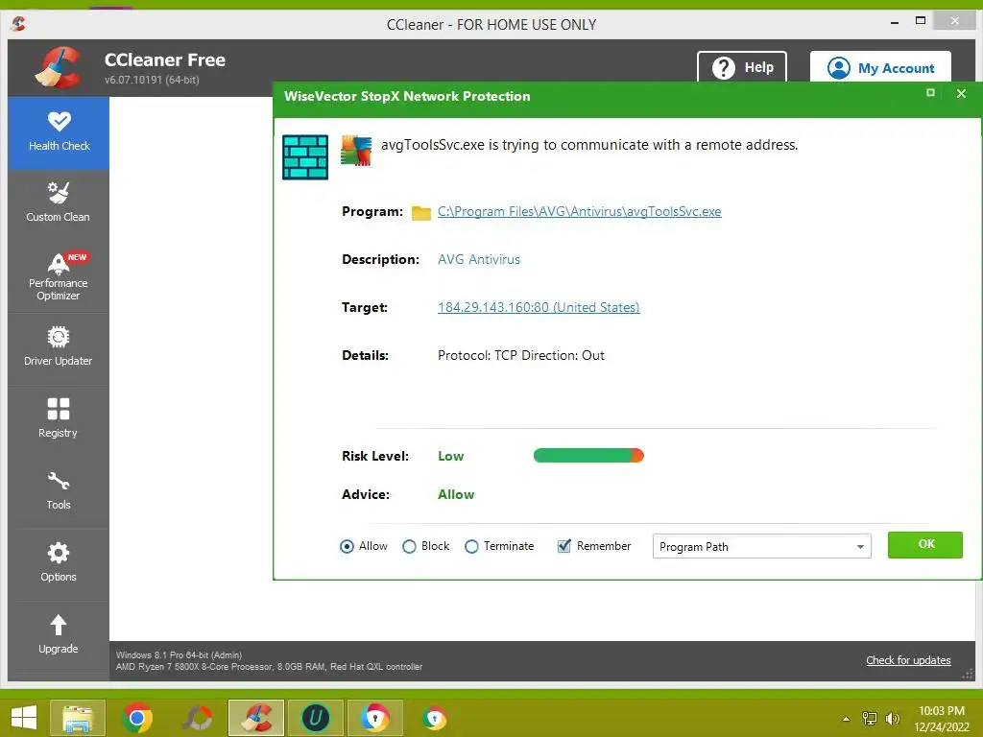Show hidden tray icons arrow

coord(847,719)
